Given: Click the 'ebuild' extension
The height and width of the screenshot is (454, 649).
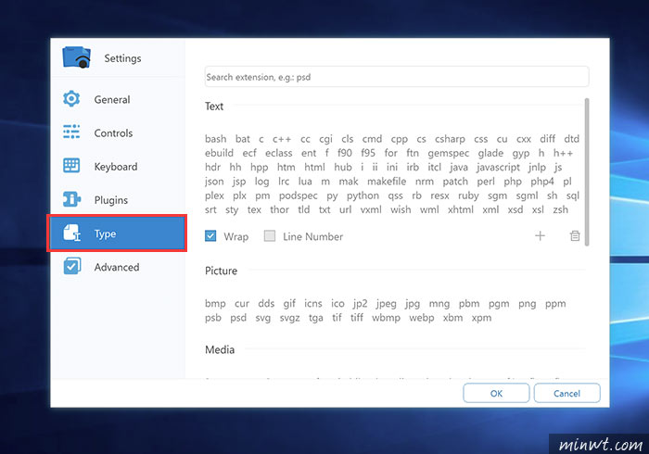Looking at the screenshot, I should [x=219, y=153].
